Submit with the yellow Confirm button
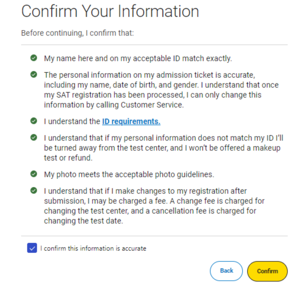The image size is (305, 290). click(x=267, y=271)
